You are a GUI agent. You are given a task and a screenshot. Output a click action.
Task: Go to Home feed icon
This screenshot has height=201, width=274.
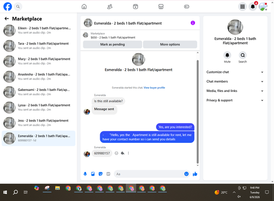click(84, 7)
